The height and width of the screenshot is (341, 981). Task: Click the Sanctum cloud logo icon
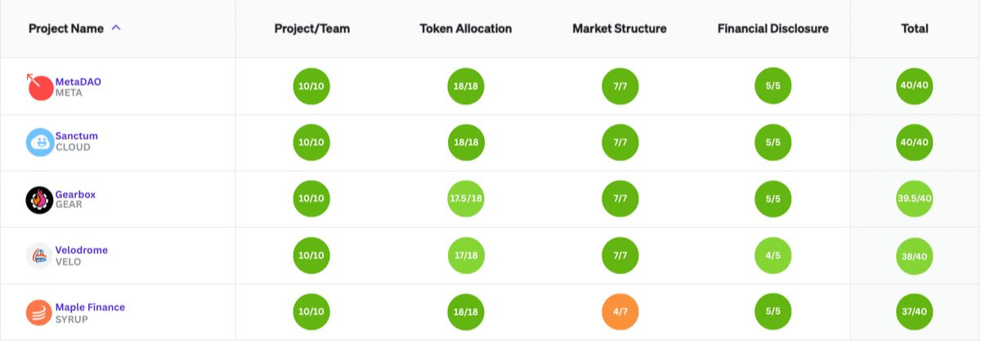[40, 142]
